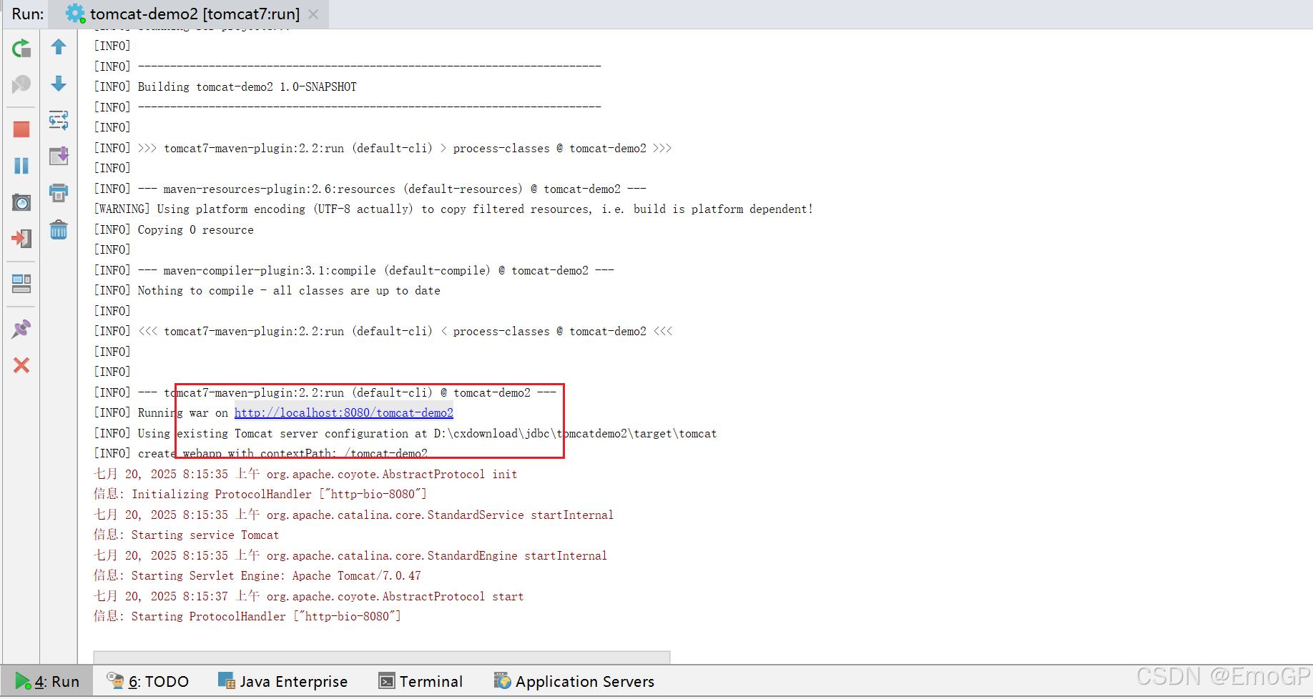
Task: Click the exit icon with red arrow
Action: tap(21, 238)
